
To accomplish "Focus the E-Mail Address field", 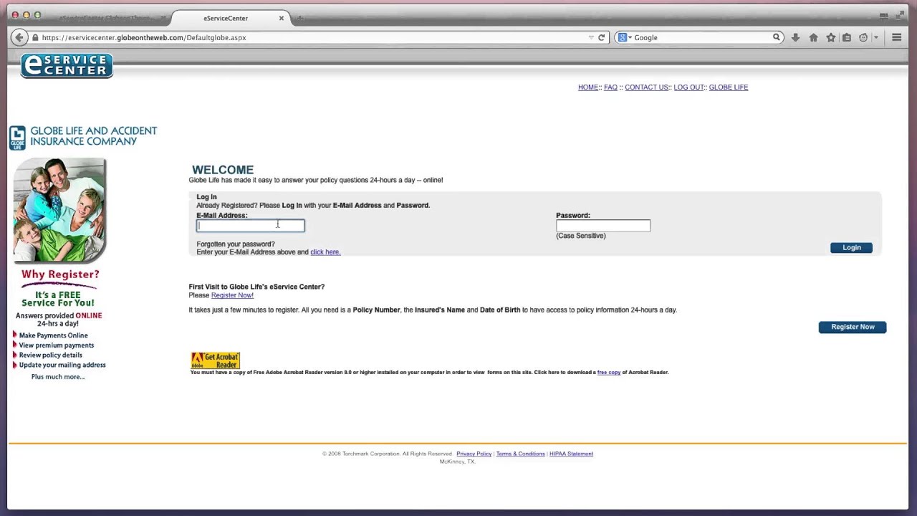I will pos(251,226).
